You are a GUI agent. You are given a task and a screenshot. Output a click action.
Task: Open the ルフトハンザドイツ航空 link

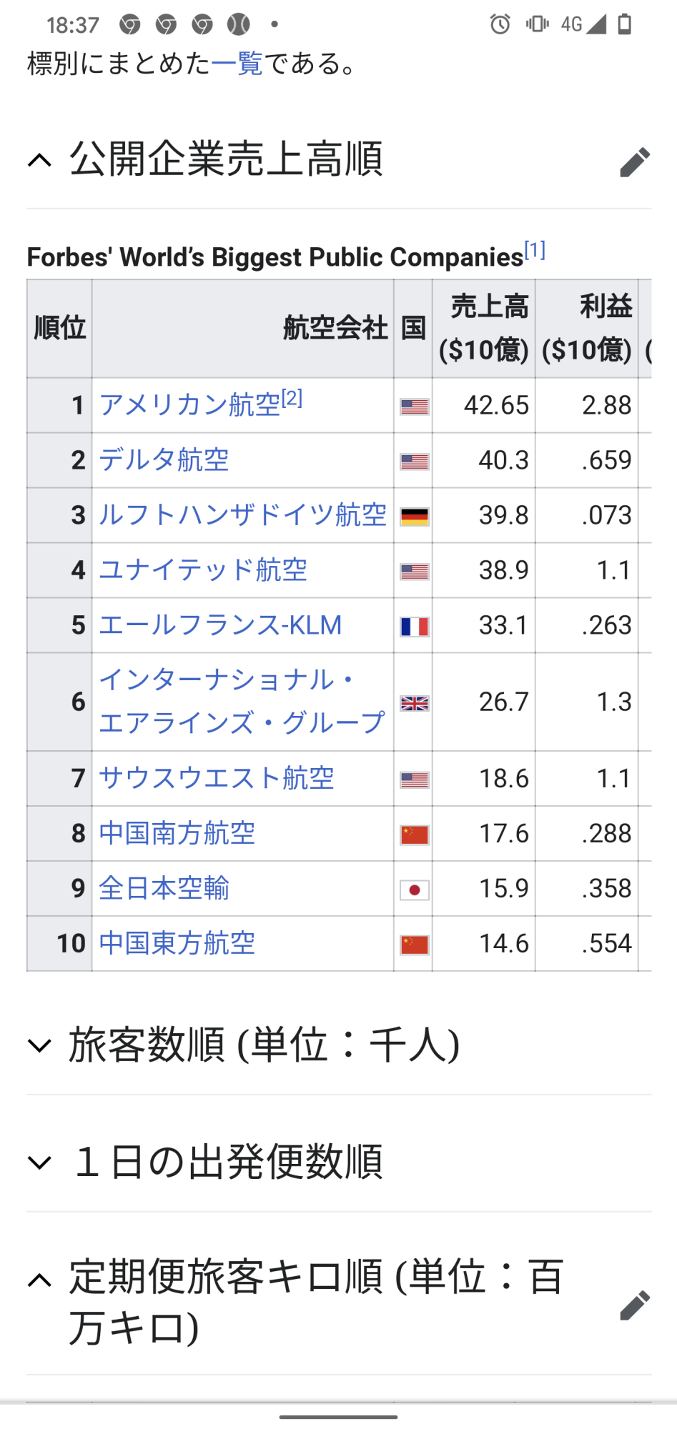[242, 515]
